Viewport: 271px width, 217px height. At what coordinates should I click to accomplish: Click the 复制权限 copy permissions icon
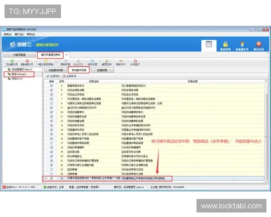(x=65, y=61)
